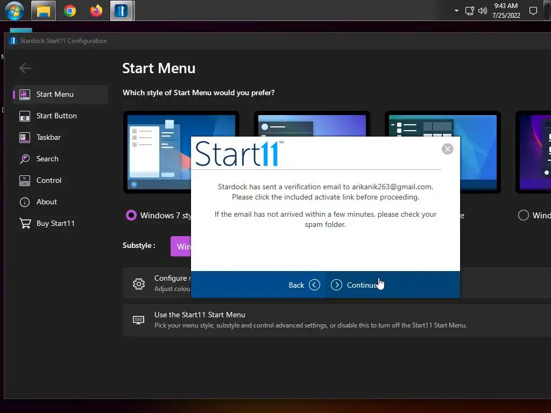Click the Configure menu gear icon

(139, 284)
